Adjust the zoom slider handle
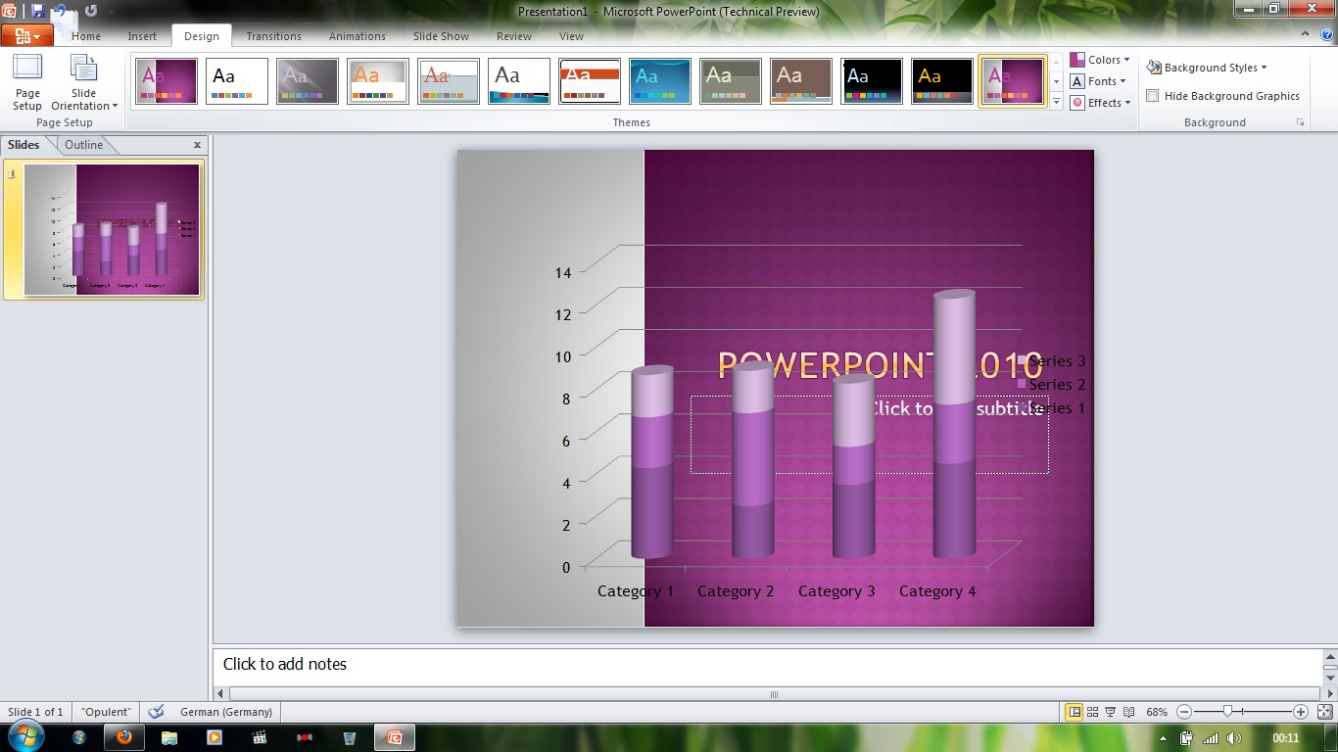 tap(1227, 712)
